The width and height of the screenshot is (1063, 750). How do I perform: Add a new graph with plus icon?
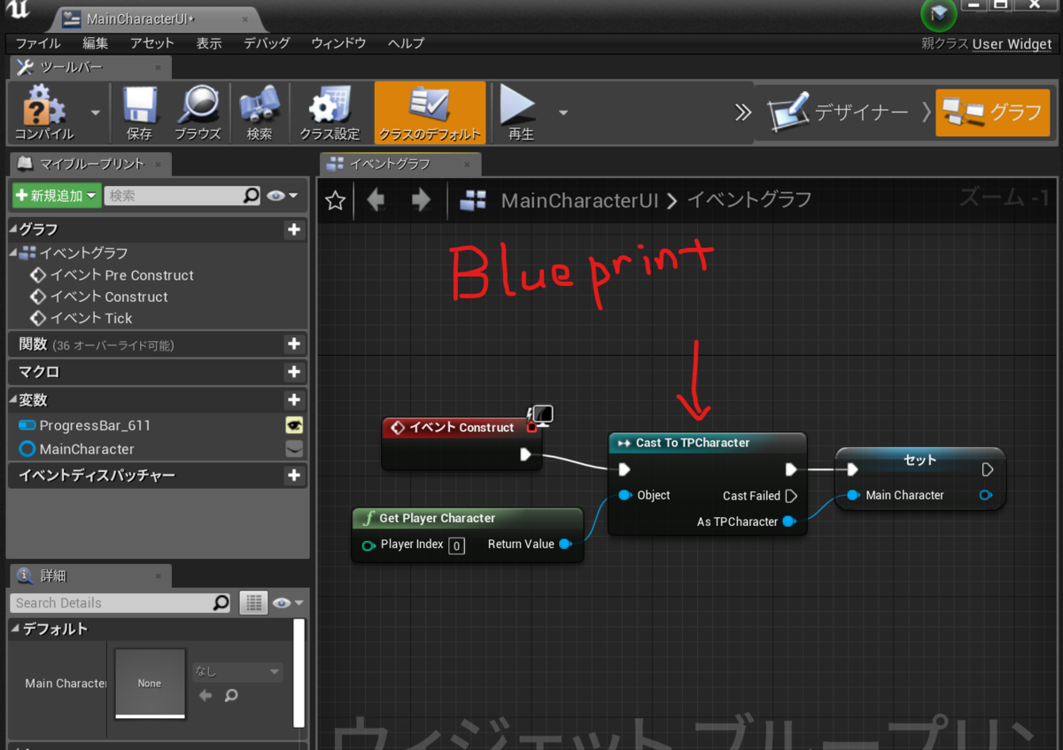[294, 230]
